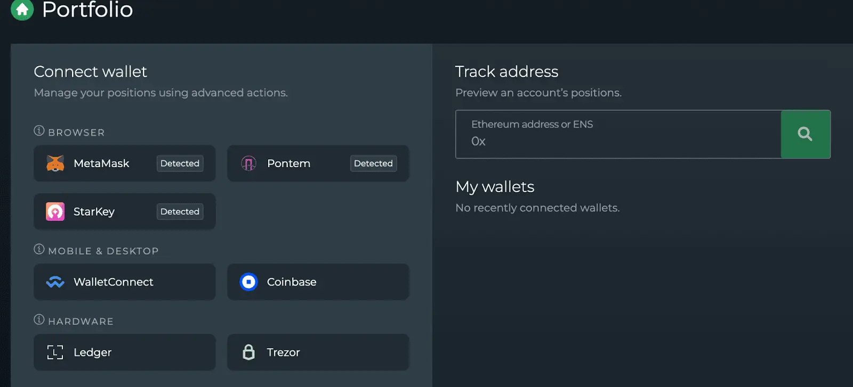Click the Ledger hardware wallet icon
The image size is (853, 387).
coord(55,352)
